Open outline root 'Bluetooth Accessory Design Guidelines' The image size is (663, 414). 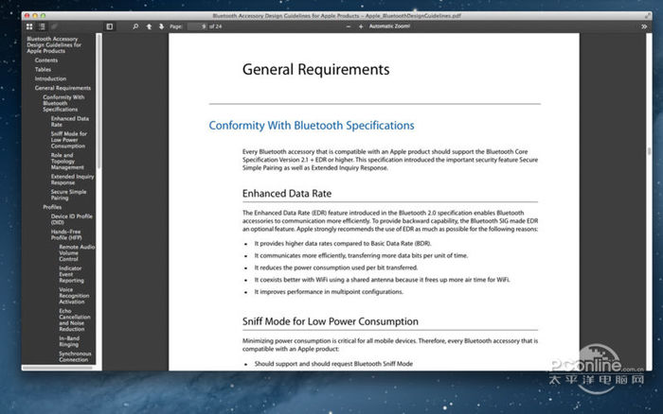point(54,44)
